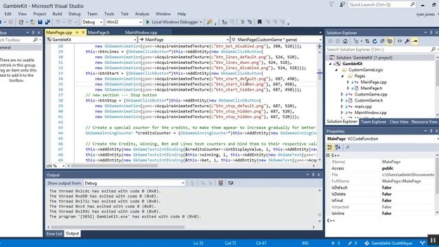The image size is (439, 247).
Task: Click the Open File toolbar icon
Action: (32, 22)
